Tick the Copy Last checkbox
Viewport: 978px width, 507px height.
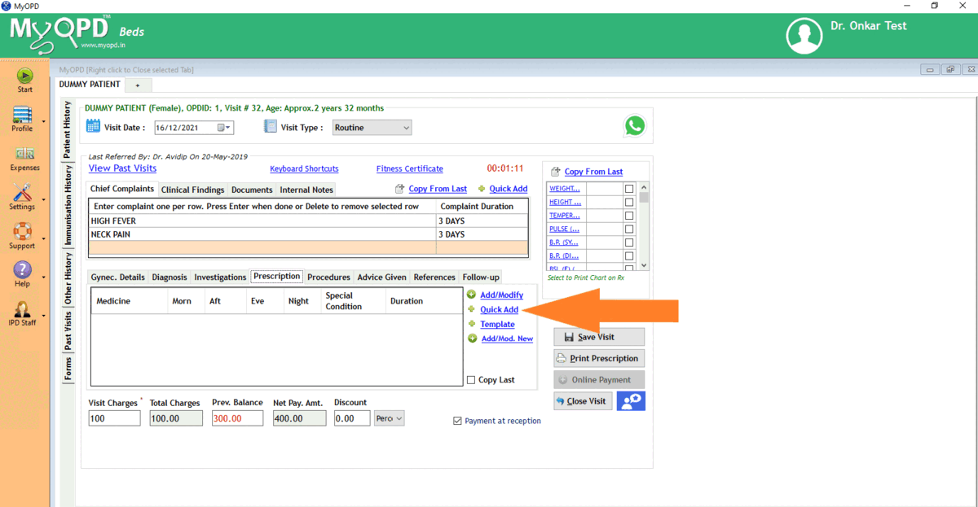[471, 380]
